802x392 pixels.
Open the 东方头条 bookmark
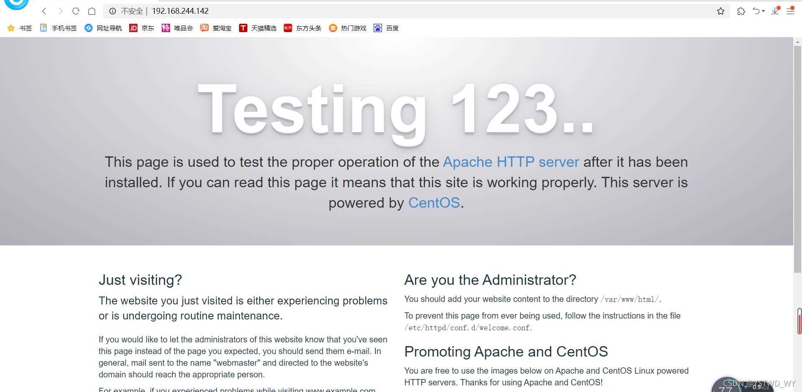tap(303, 28)
